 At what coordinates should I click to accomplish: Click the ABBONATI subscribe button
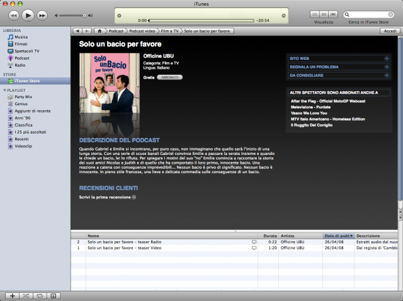[x=169, y=77]
